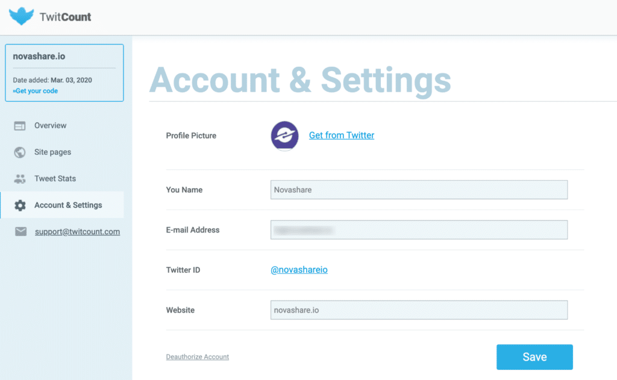Viewport: 617px width, 380px height.
Task: Click the E-mail Address label
Action: tap(193, 230)
